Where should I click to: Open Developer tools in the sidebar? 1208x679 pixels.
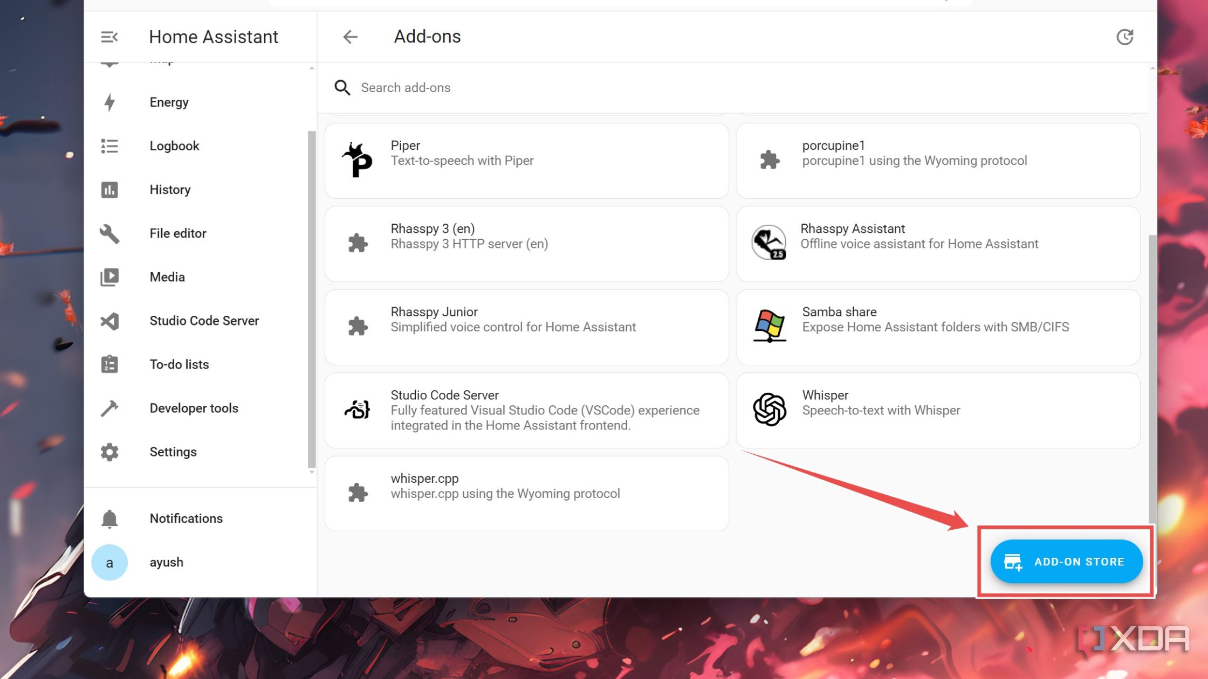194,408
